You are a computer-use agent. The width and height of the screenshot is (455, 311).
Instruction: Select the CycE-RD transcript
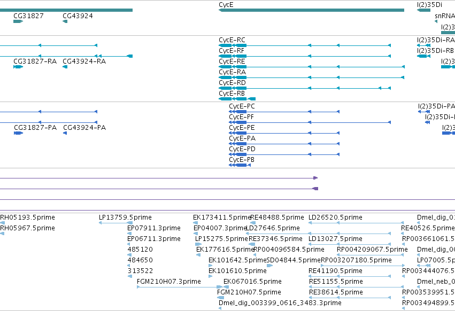coord(305,88)
